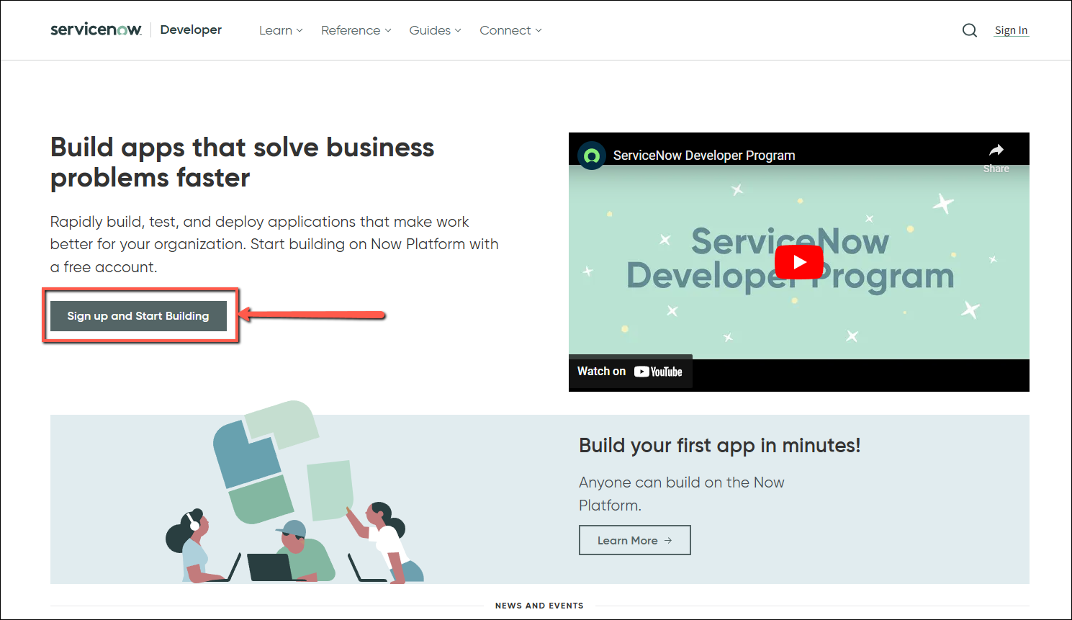This screenshot has height=620, width=1072.
Task: Expand the Reference menu
Action: (351, 30)
